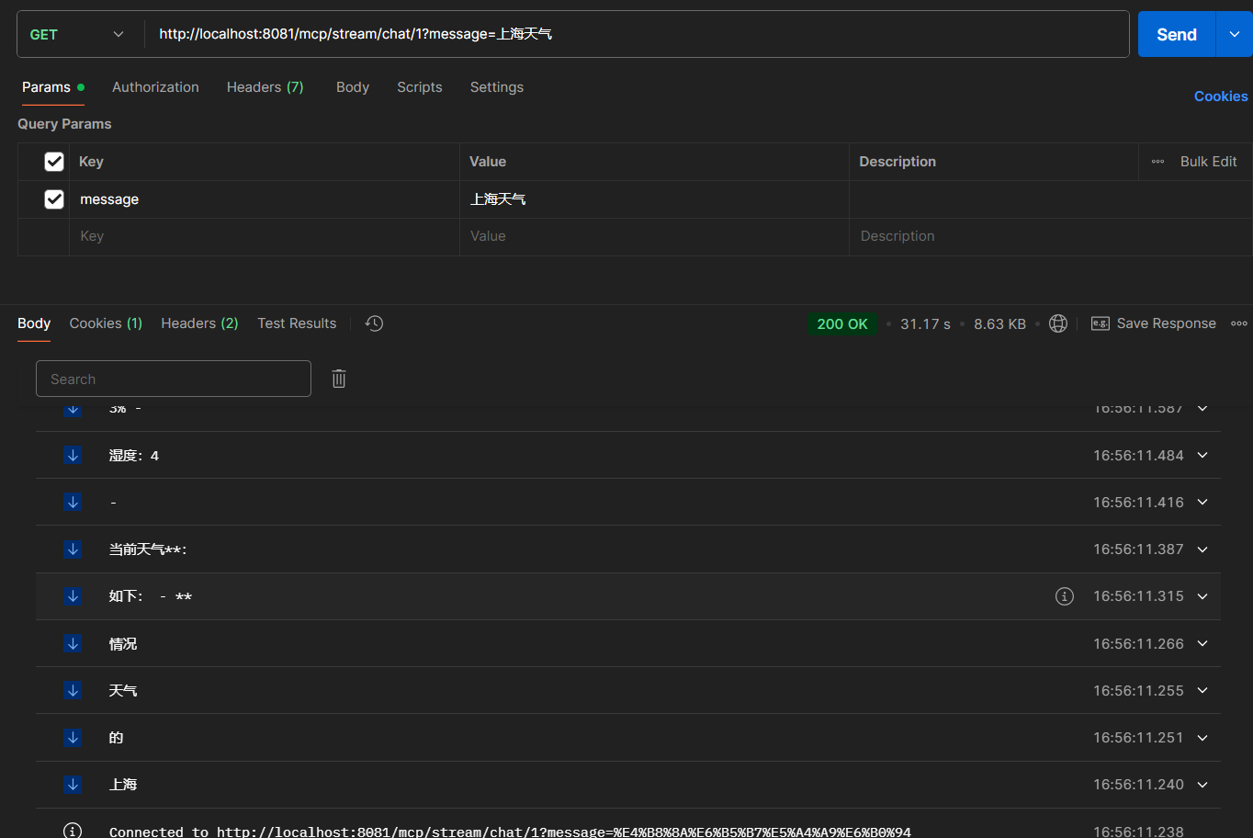Click the empty Value placeholder cell
Image resolution: width=1253 pixels, height=838 pixels.
[654, 236]
